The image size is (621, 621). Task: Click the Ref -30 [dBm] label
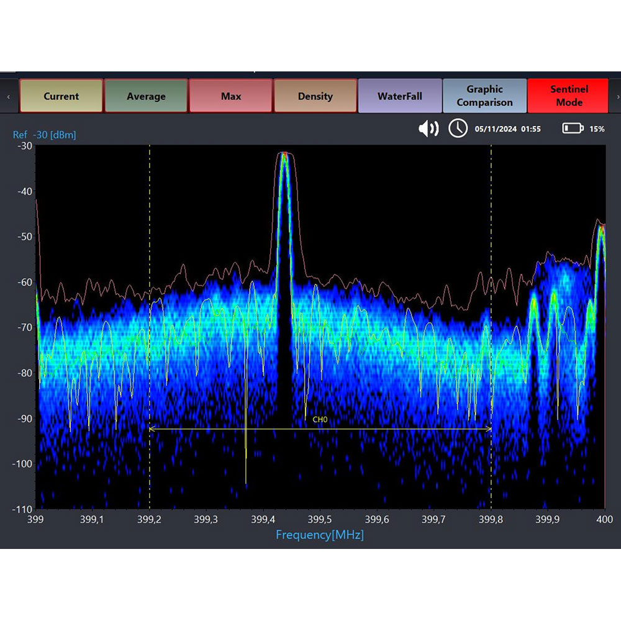click(x=44, y=134)
